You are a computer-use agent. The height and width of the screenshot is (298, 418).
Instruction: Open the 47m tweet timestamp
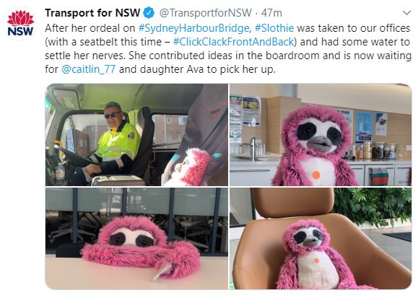pos(271,13)
